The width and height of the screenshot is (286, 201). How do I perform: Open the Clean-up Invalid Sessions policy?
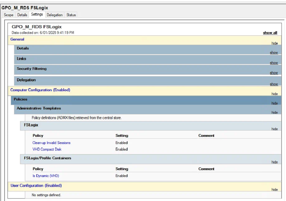pyautogui.click(x=51, y=143)
